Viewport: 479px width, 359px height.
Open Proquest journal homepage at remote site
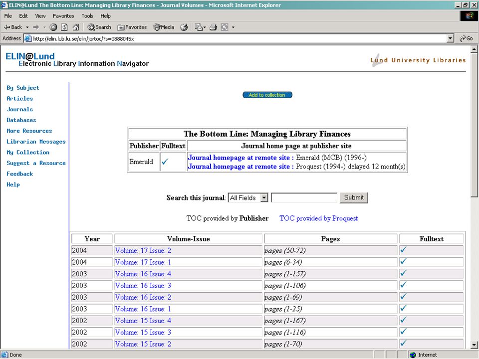[240, 167]
